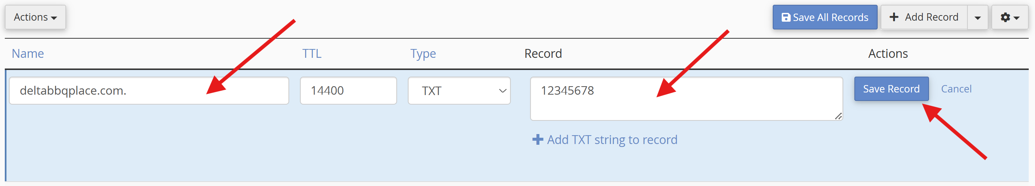The image size is (1035, 186).
Task: Cancel editing the record
Action: pyautogui.click(x=956, y=89)
